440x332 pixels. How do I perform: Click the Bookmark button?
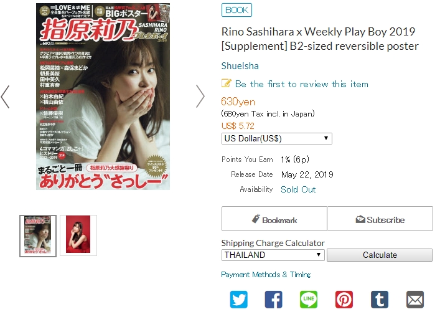coord(274,219)
